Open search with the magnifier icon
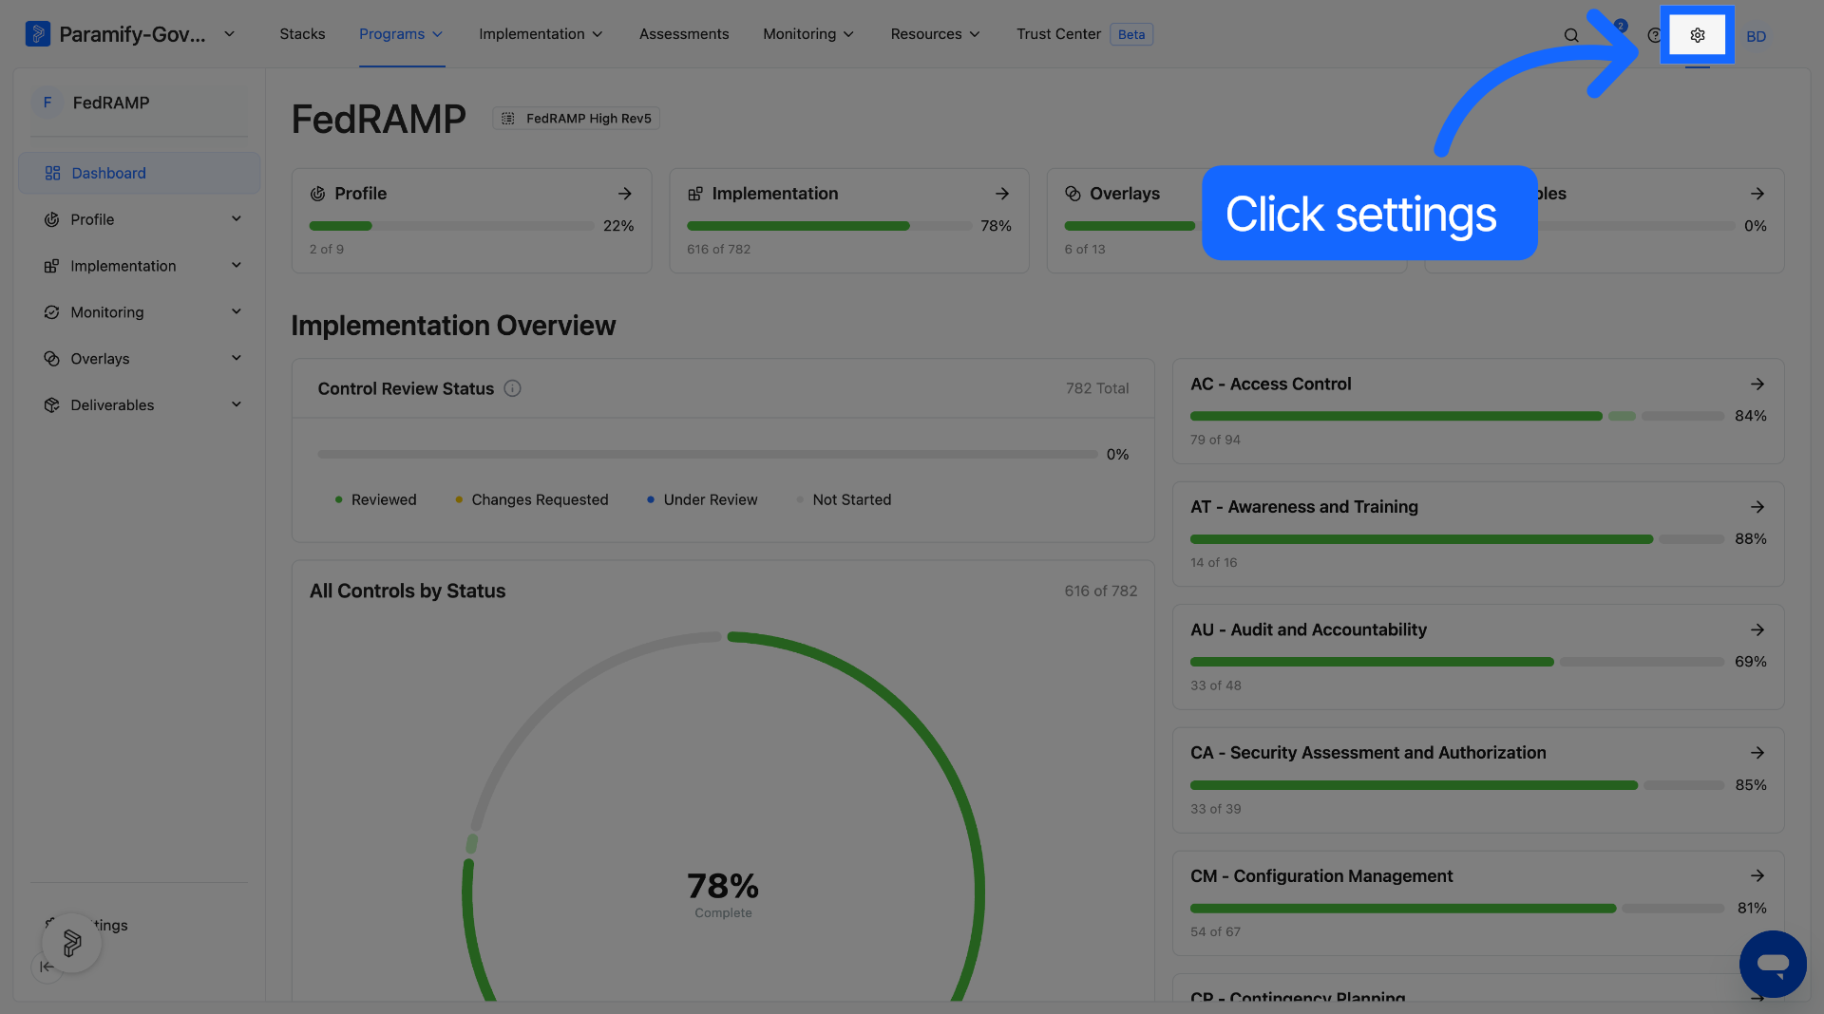Viewport: 1824px width, 1014px height. (x=1571, y=35)
